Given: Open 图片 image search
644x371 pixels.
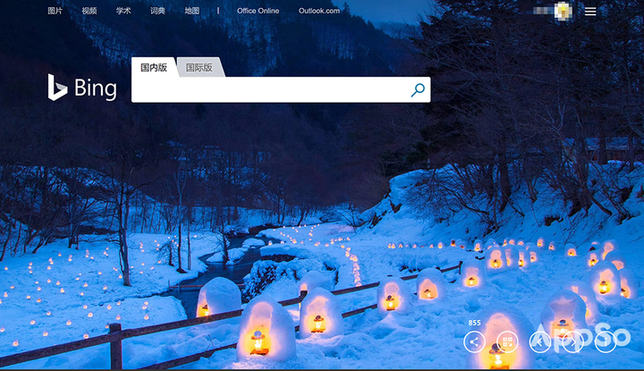Looking at the screenshot, I should [55, 11].
